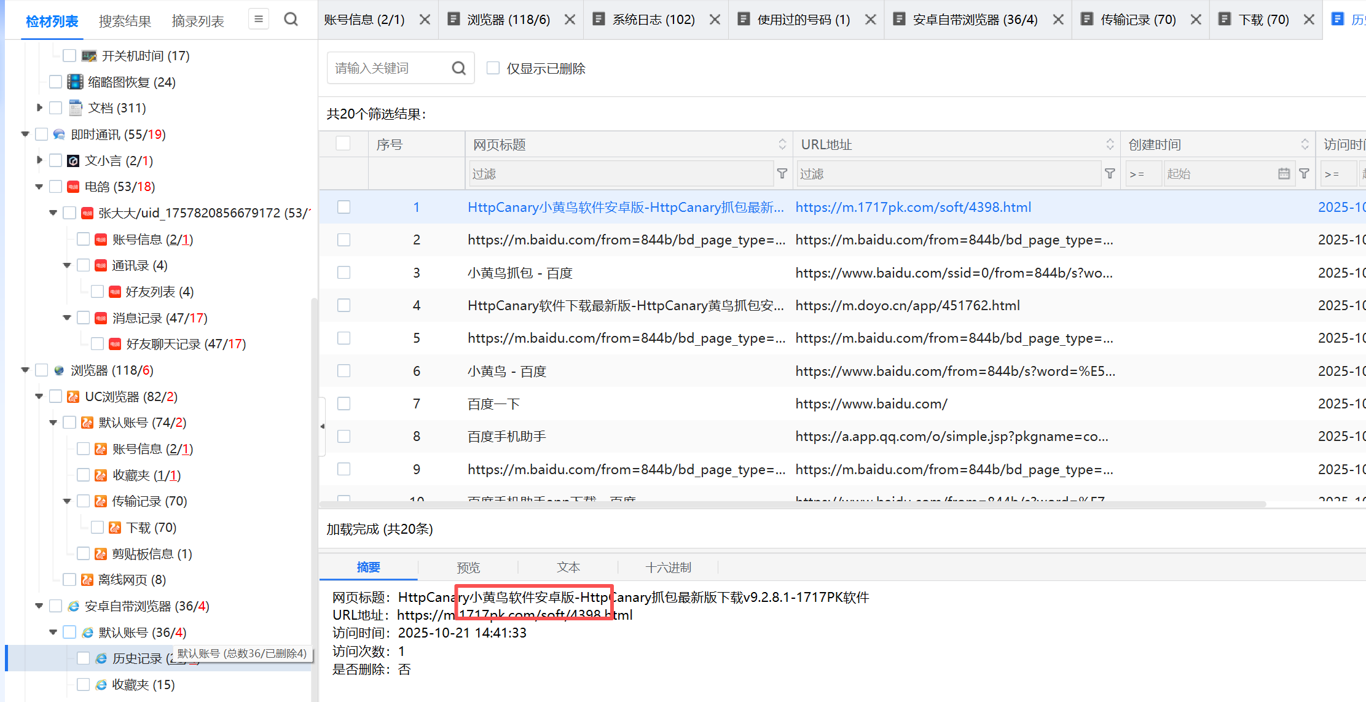Tick the 离线网页 (8) tree checkbox
The height and width of the screenshot is (702, 1366).
click(69, 580)
